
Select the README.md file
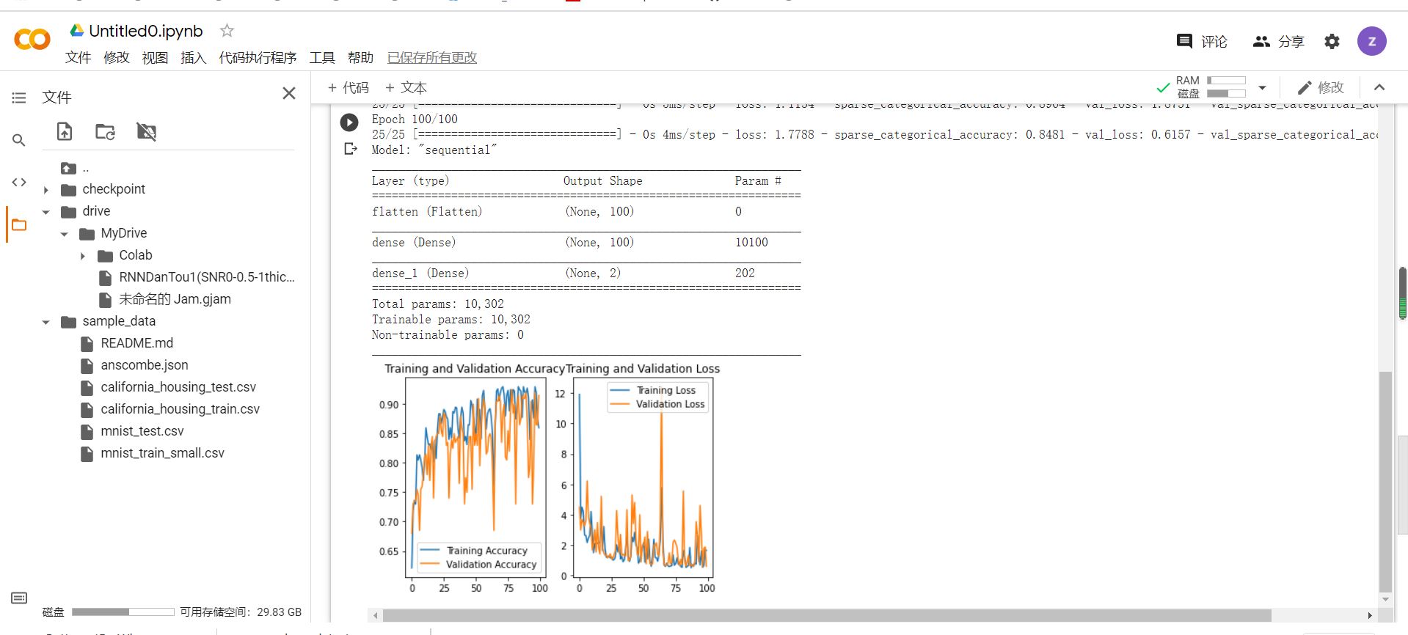click(x=136, y=343)
